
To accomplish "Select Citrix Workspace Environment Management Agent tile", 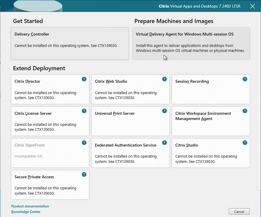I will 211,121.
